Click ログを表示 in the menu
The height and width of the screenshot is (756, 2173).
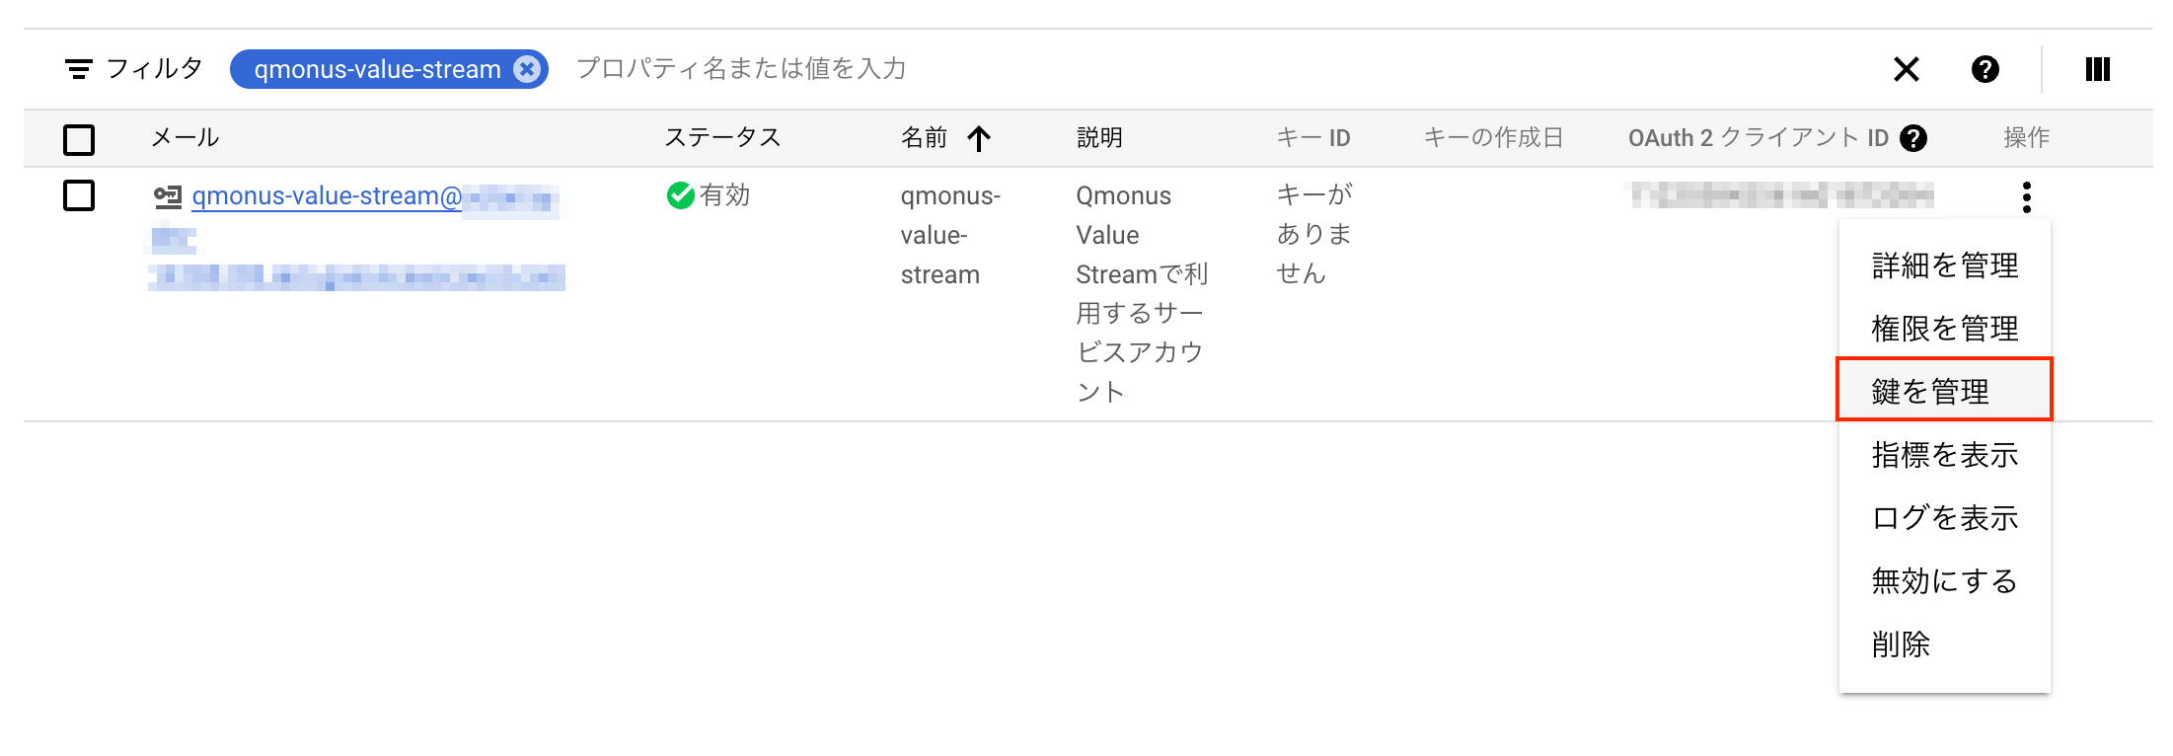[1944, 518]
